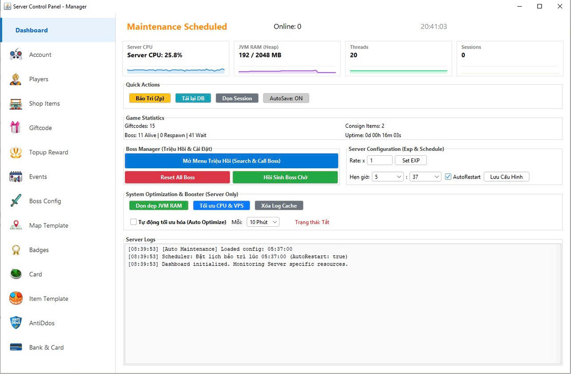
Task: Open the AntiDdos entry
Action: point(58,323)
